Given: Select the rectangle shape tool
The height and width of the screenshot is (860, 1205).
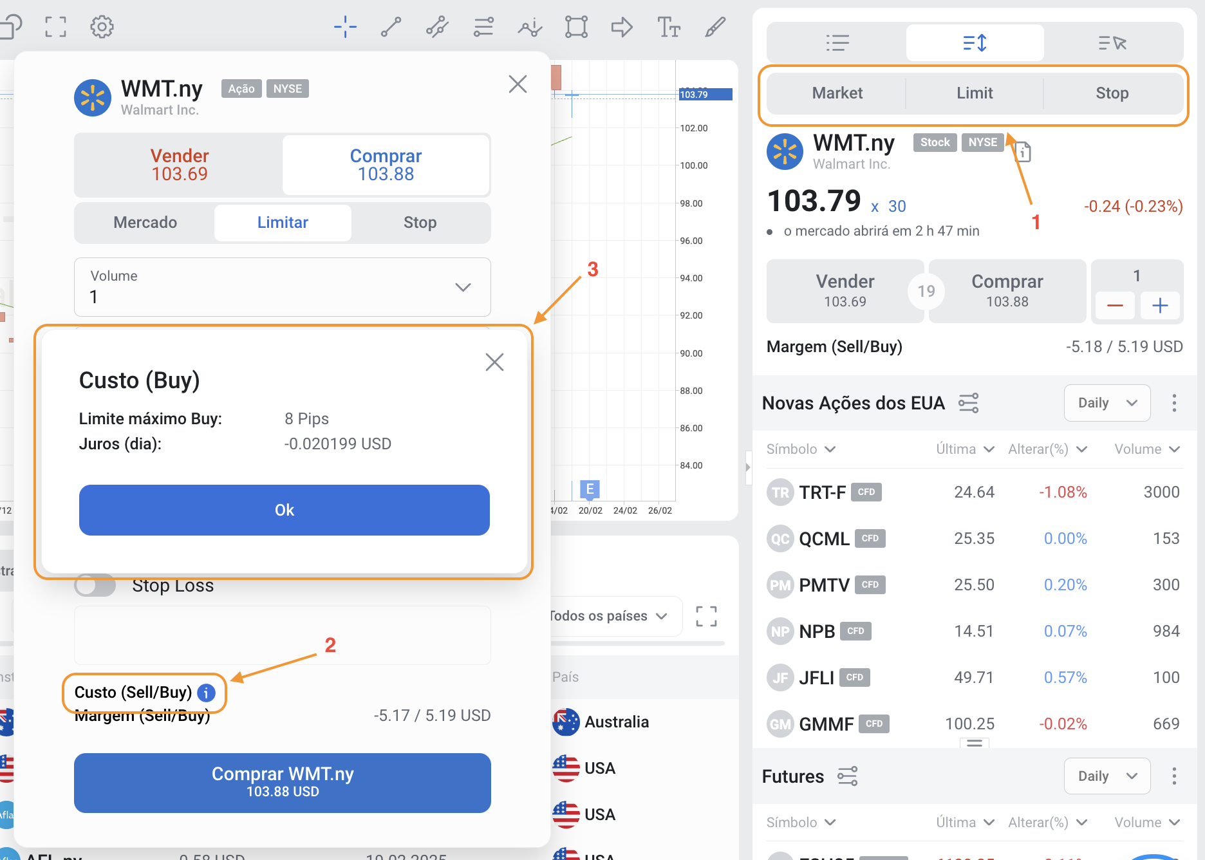Looking at the screenshot, I should point(576,27).
